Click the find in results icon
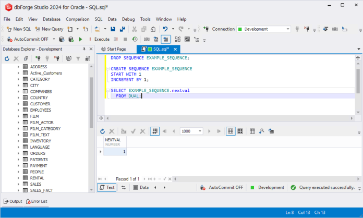The height and width of the screenshot is (218, 363). click(262, 131)
